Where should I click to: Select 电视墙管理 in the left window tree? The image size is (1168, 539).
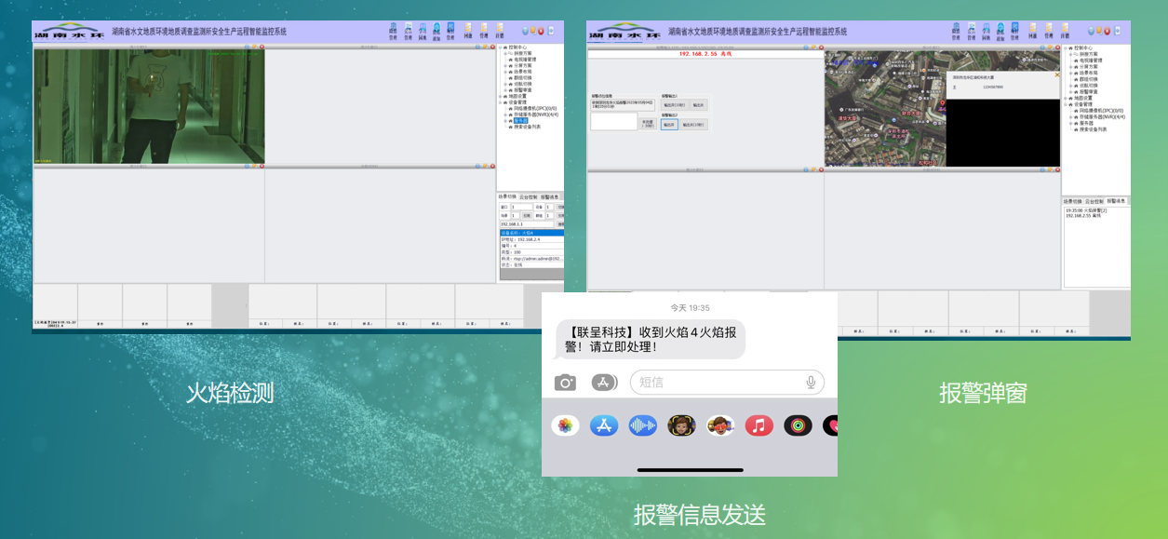(x=525, y=60)
